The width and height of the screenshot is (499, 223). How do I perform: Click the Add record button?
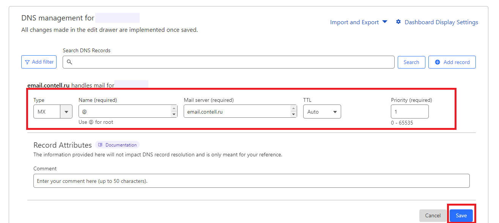pos(452,62)
